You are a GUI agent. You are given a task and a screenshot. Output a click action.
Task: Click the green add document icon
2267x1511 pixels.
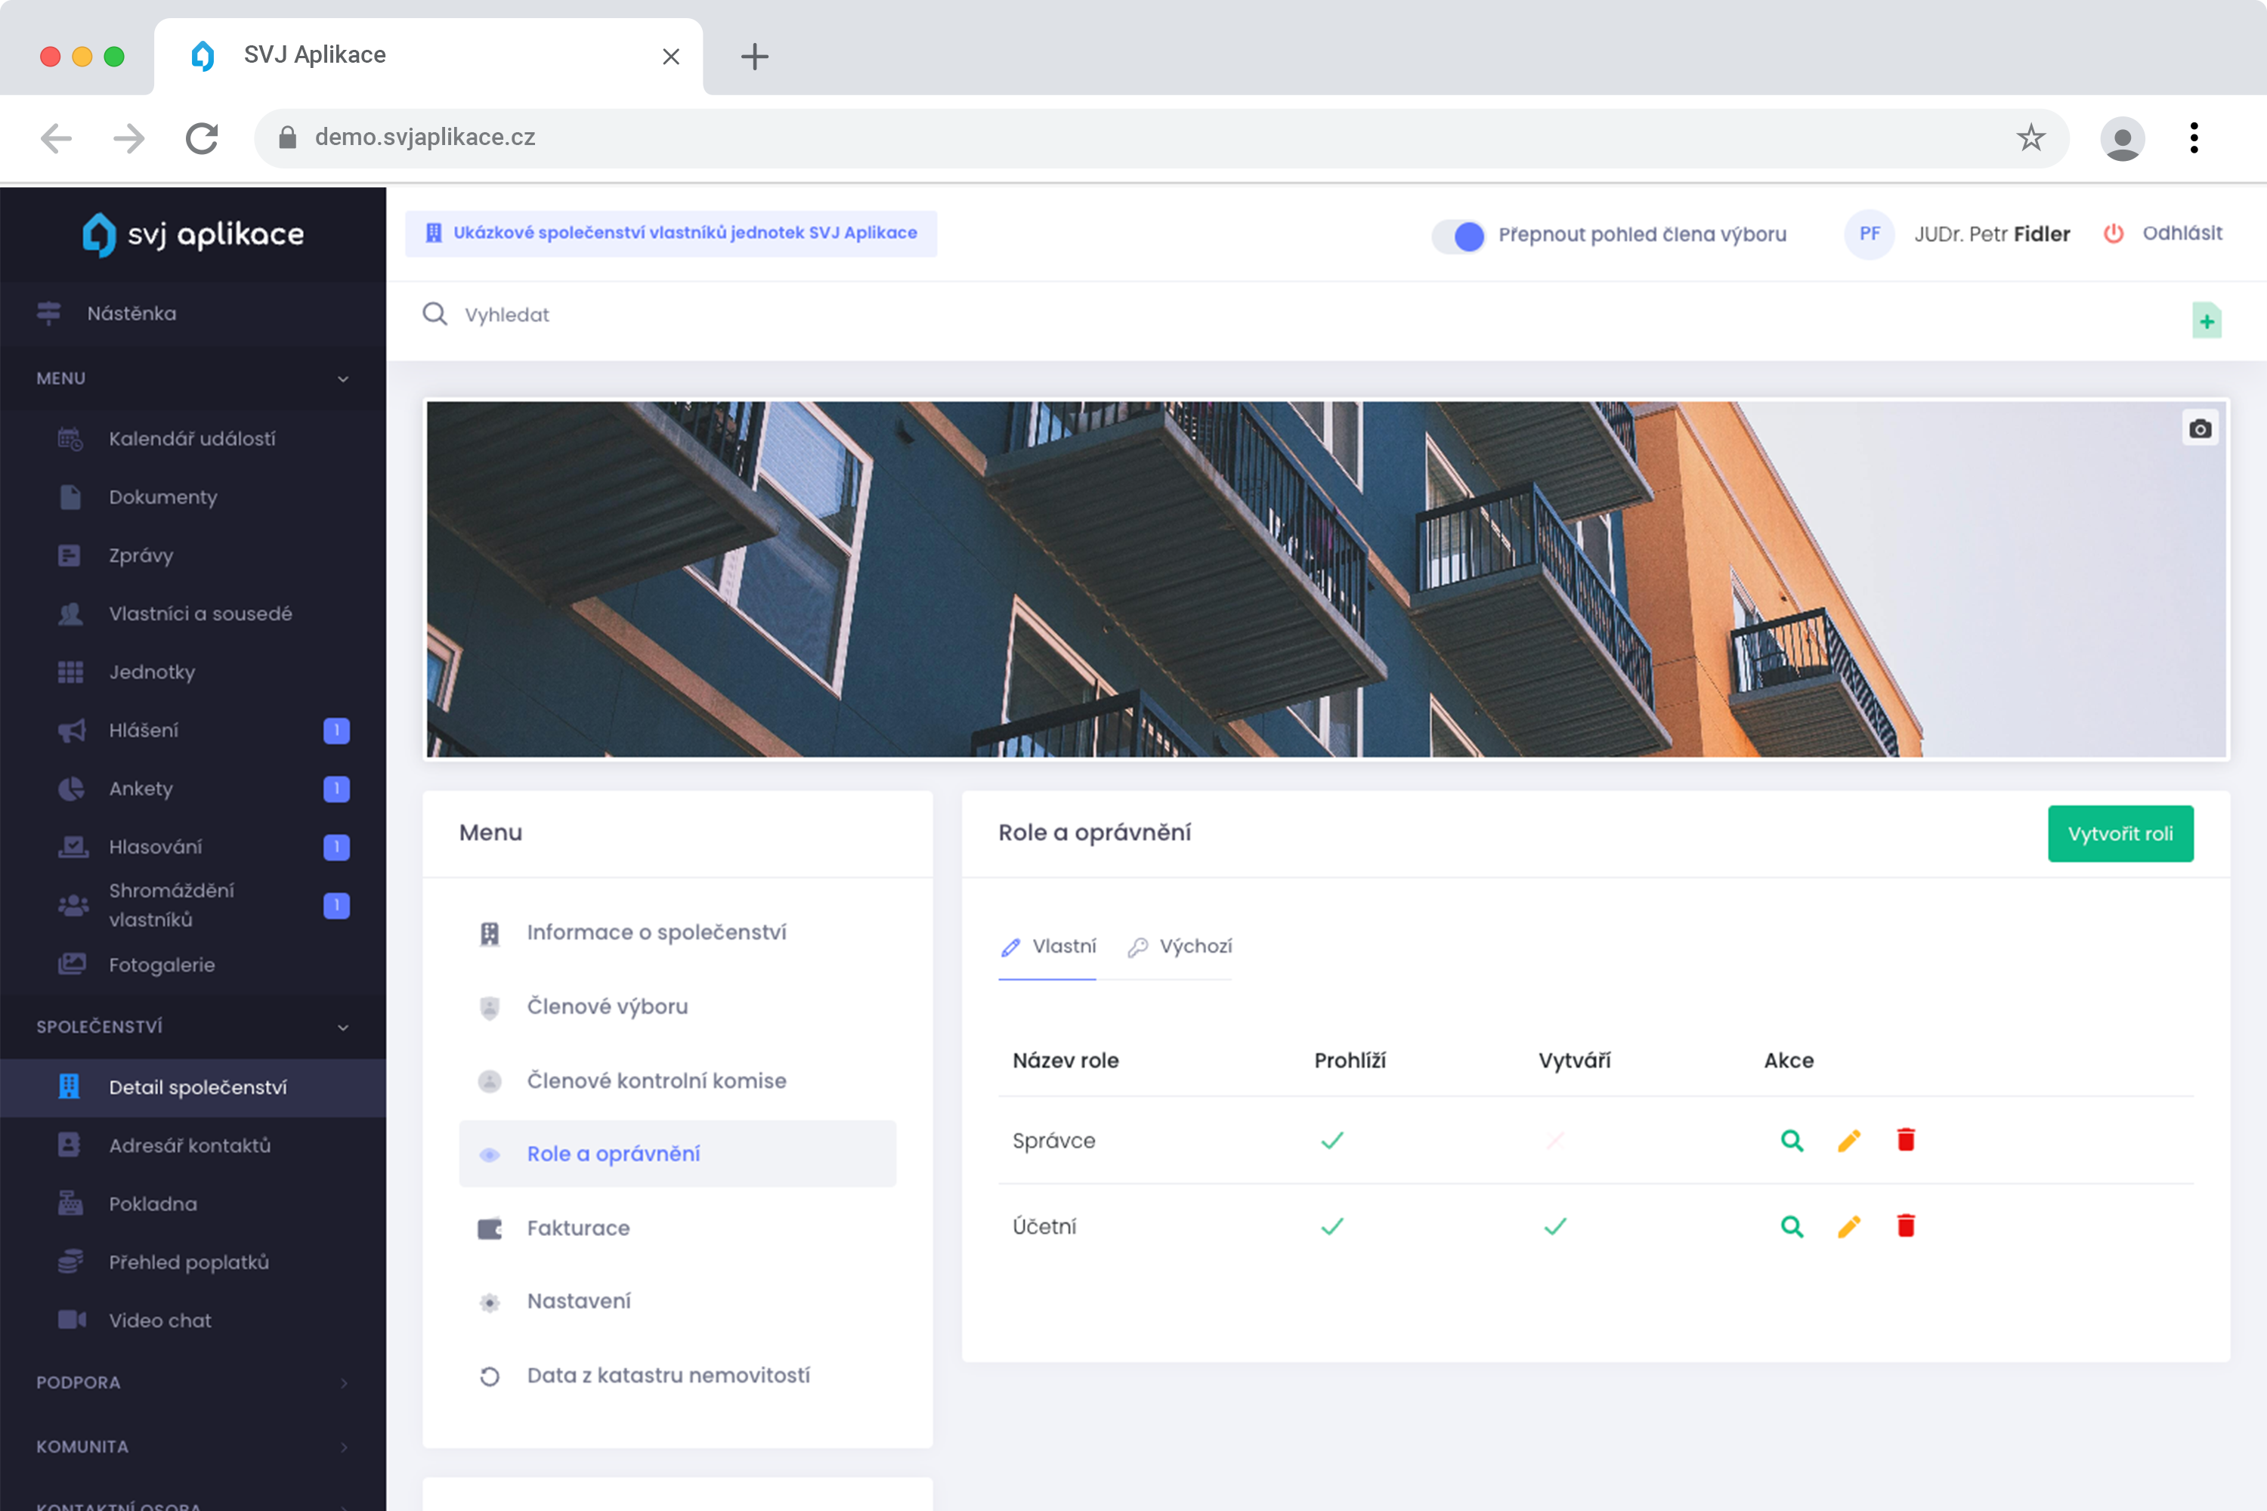tap(2207, 321)
